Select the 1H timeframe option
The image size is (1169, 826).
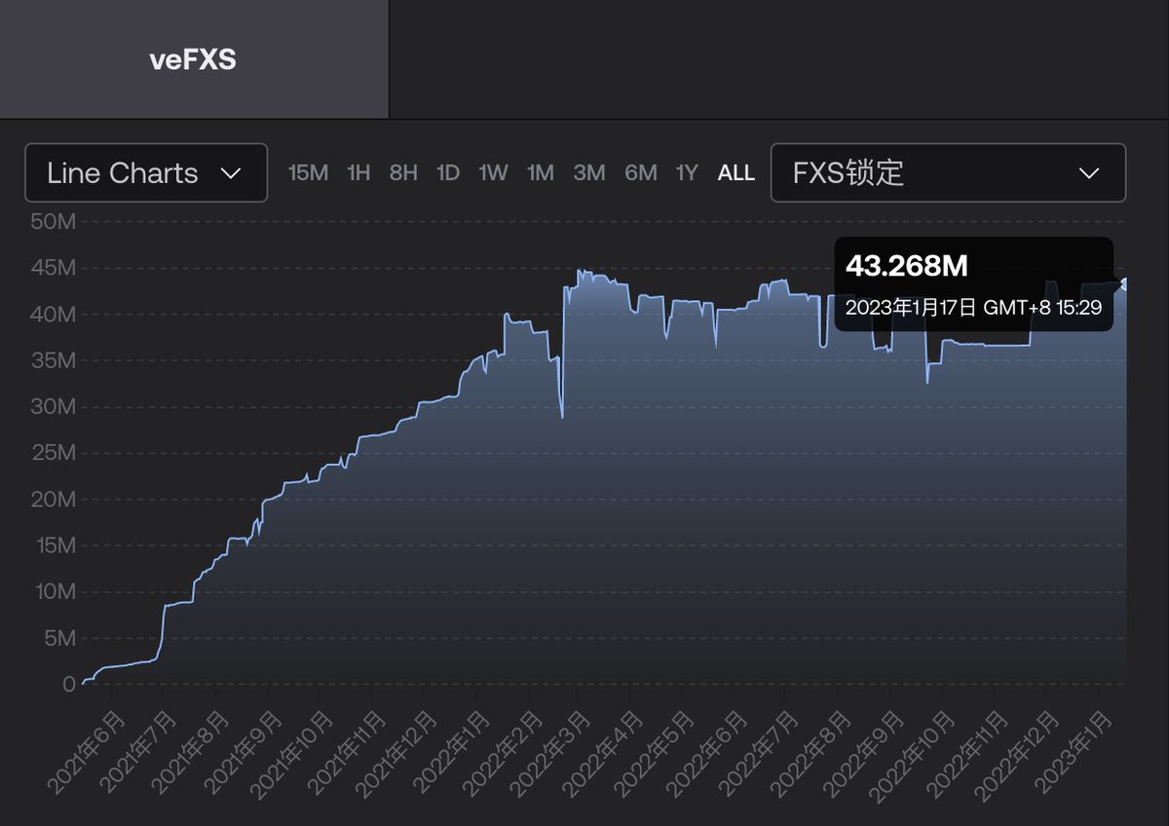pos(358,172)
